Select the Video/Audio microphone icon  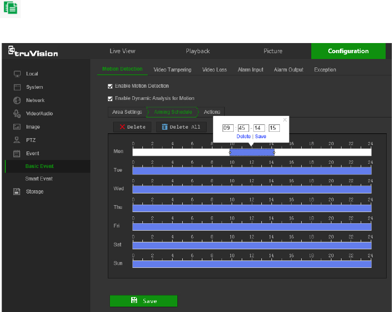click(17, 114)
